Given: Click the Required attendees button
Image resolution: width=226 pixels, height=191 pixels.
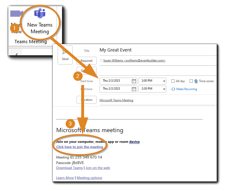Looking at the screenshot, I should pyautogui.click(x=87, y=61).
